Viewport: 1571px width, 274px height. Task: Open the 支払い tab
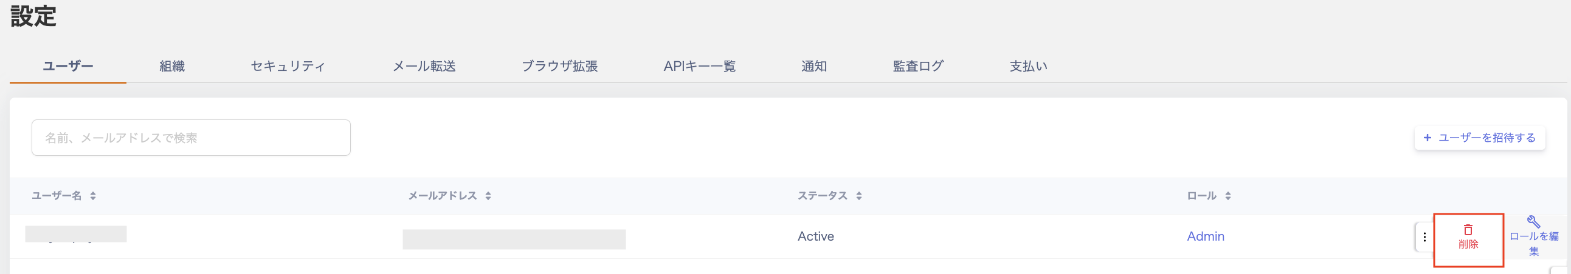[1028, 66]
